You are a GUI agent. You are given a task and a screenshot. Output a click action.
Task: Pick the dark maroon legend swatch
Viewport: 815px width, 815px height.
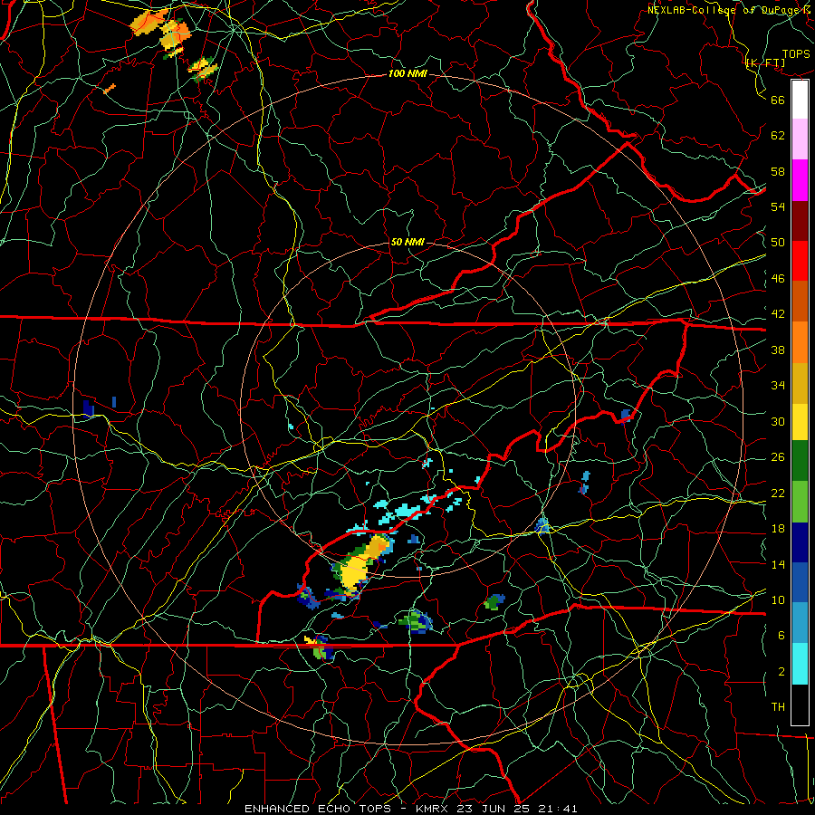point(800,221)
